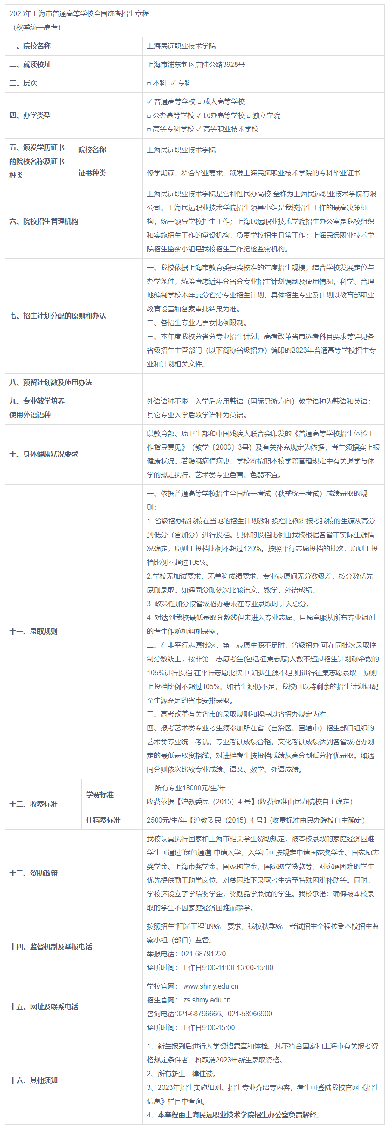
Task: Click the row label 十二、收费标准
Action: [x=34, y=804]
